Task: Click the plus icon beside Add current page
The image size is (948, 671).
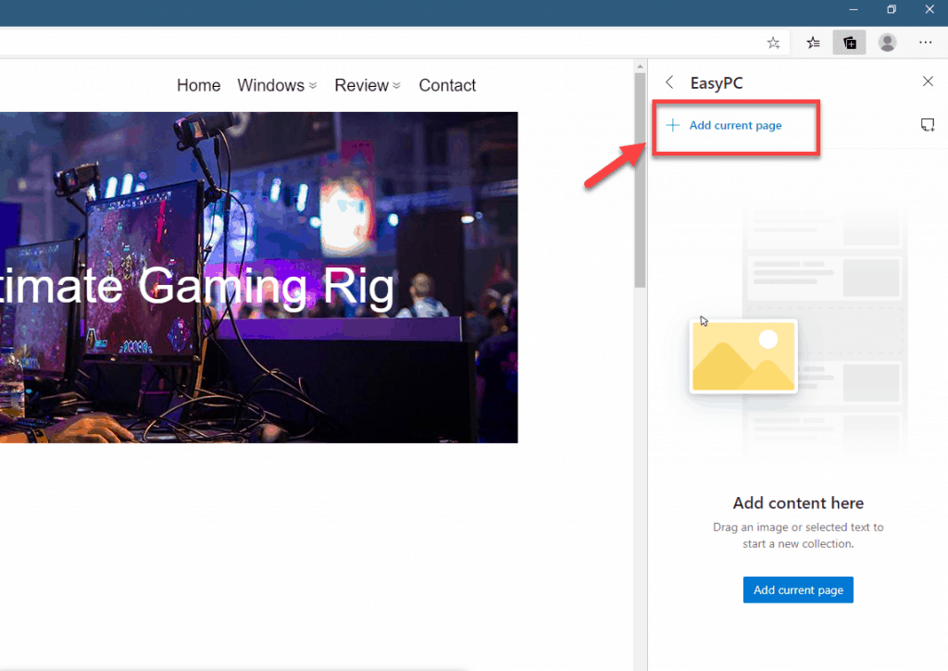Action: pos(673,125)
